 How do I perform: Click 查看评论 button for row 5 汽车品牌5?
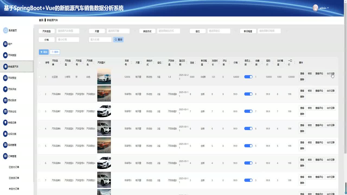point(319,142)
